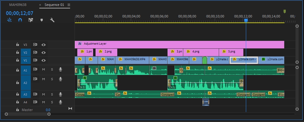Select the green clip on V1
The width and height of the screenshot is (304, 122).
point(205,60)
